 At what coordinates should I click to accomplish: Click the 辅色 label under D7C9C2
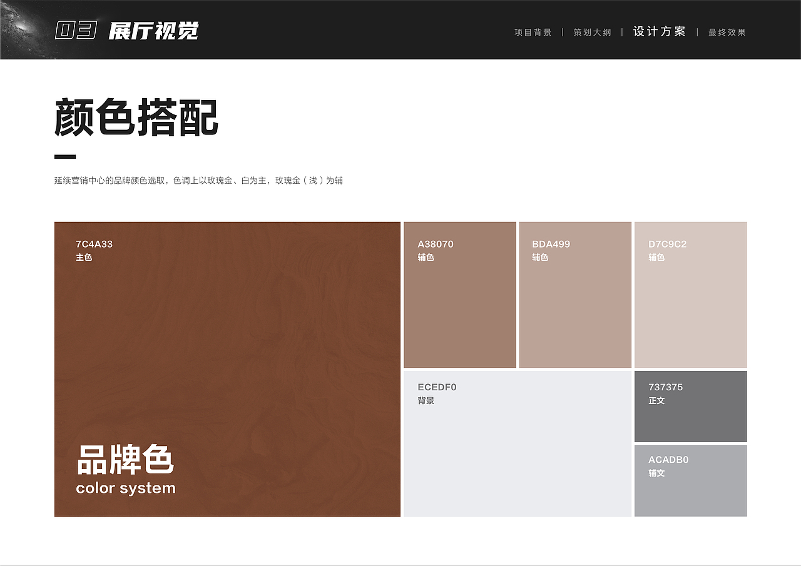[x=657, y=257]
